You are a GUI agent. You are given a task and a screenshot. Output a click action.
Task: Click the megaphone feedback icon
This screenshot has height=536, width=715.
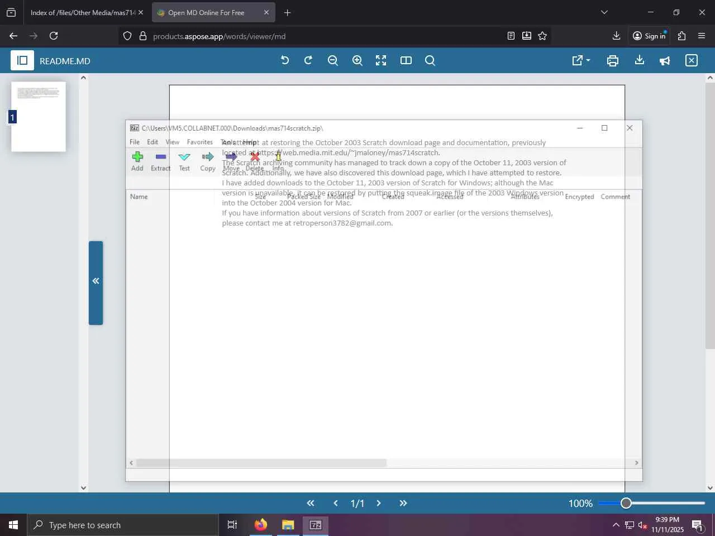pyautogui.click(x=665, y=60)
